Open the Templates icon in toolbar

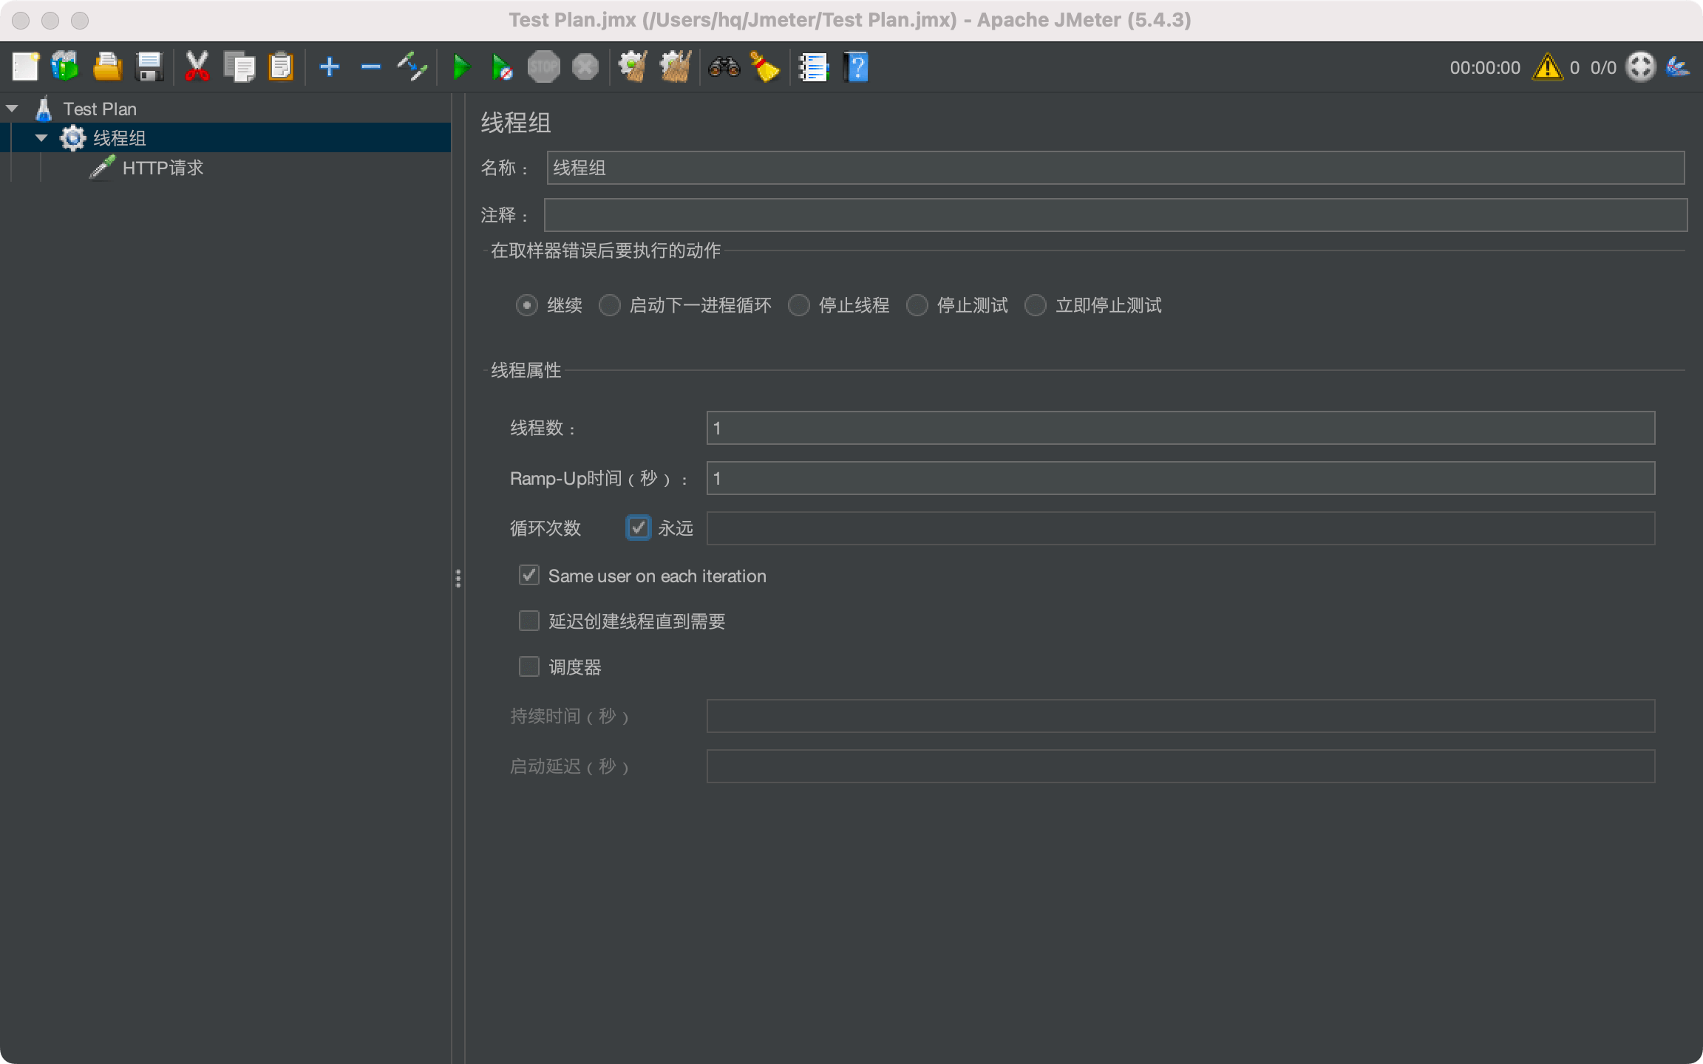65,67
